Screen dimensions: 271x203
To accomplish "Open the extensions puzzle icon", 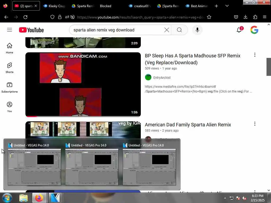I will (255, 17).
